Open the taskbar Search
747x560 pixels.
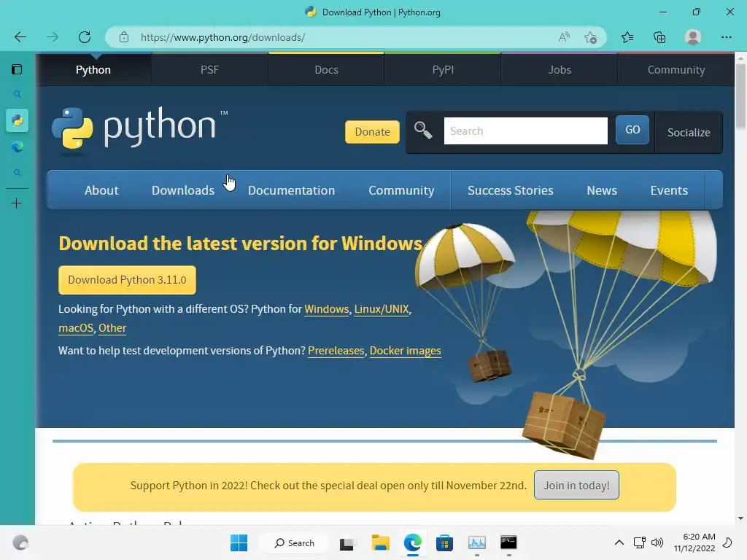pyautogui.click(x=295, y=542)
